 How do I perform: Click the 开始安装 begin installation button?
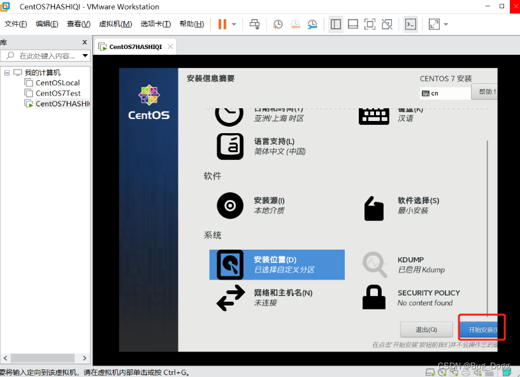(x=479, y=330)
